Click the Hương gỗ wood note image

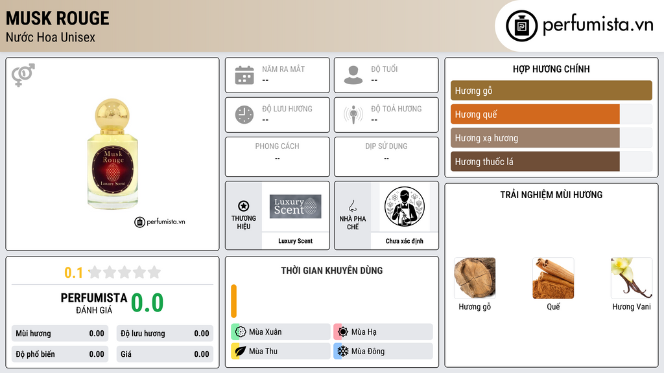click(x=475, y=278)
